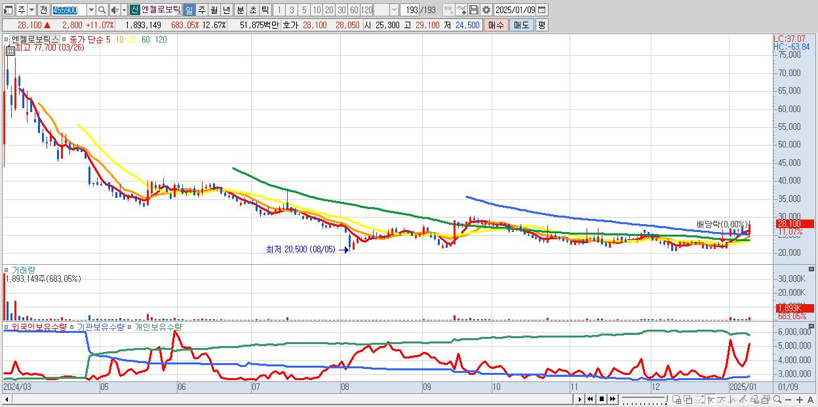Viewport: 818px width, 407px height.
Task: Click the horizontal chart scrollbar
Action: pyautogui.click(x=288, y=399)
